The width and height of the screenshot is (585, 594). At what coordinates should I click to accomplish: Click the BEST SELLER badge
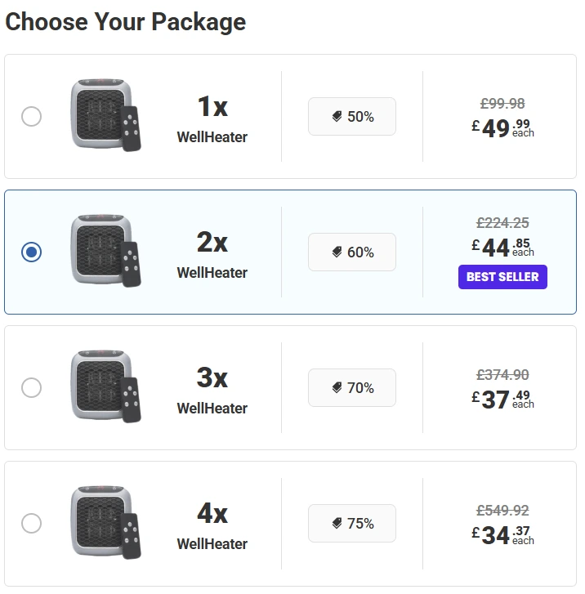coord(502,277)
